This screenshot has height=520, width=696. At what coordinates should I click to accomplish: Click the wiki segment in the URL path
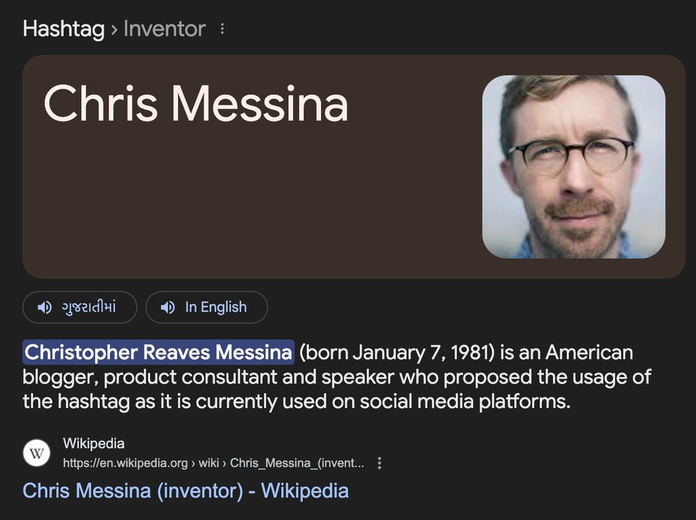pyautogui.click(x=209, y=463)
